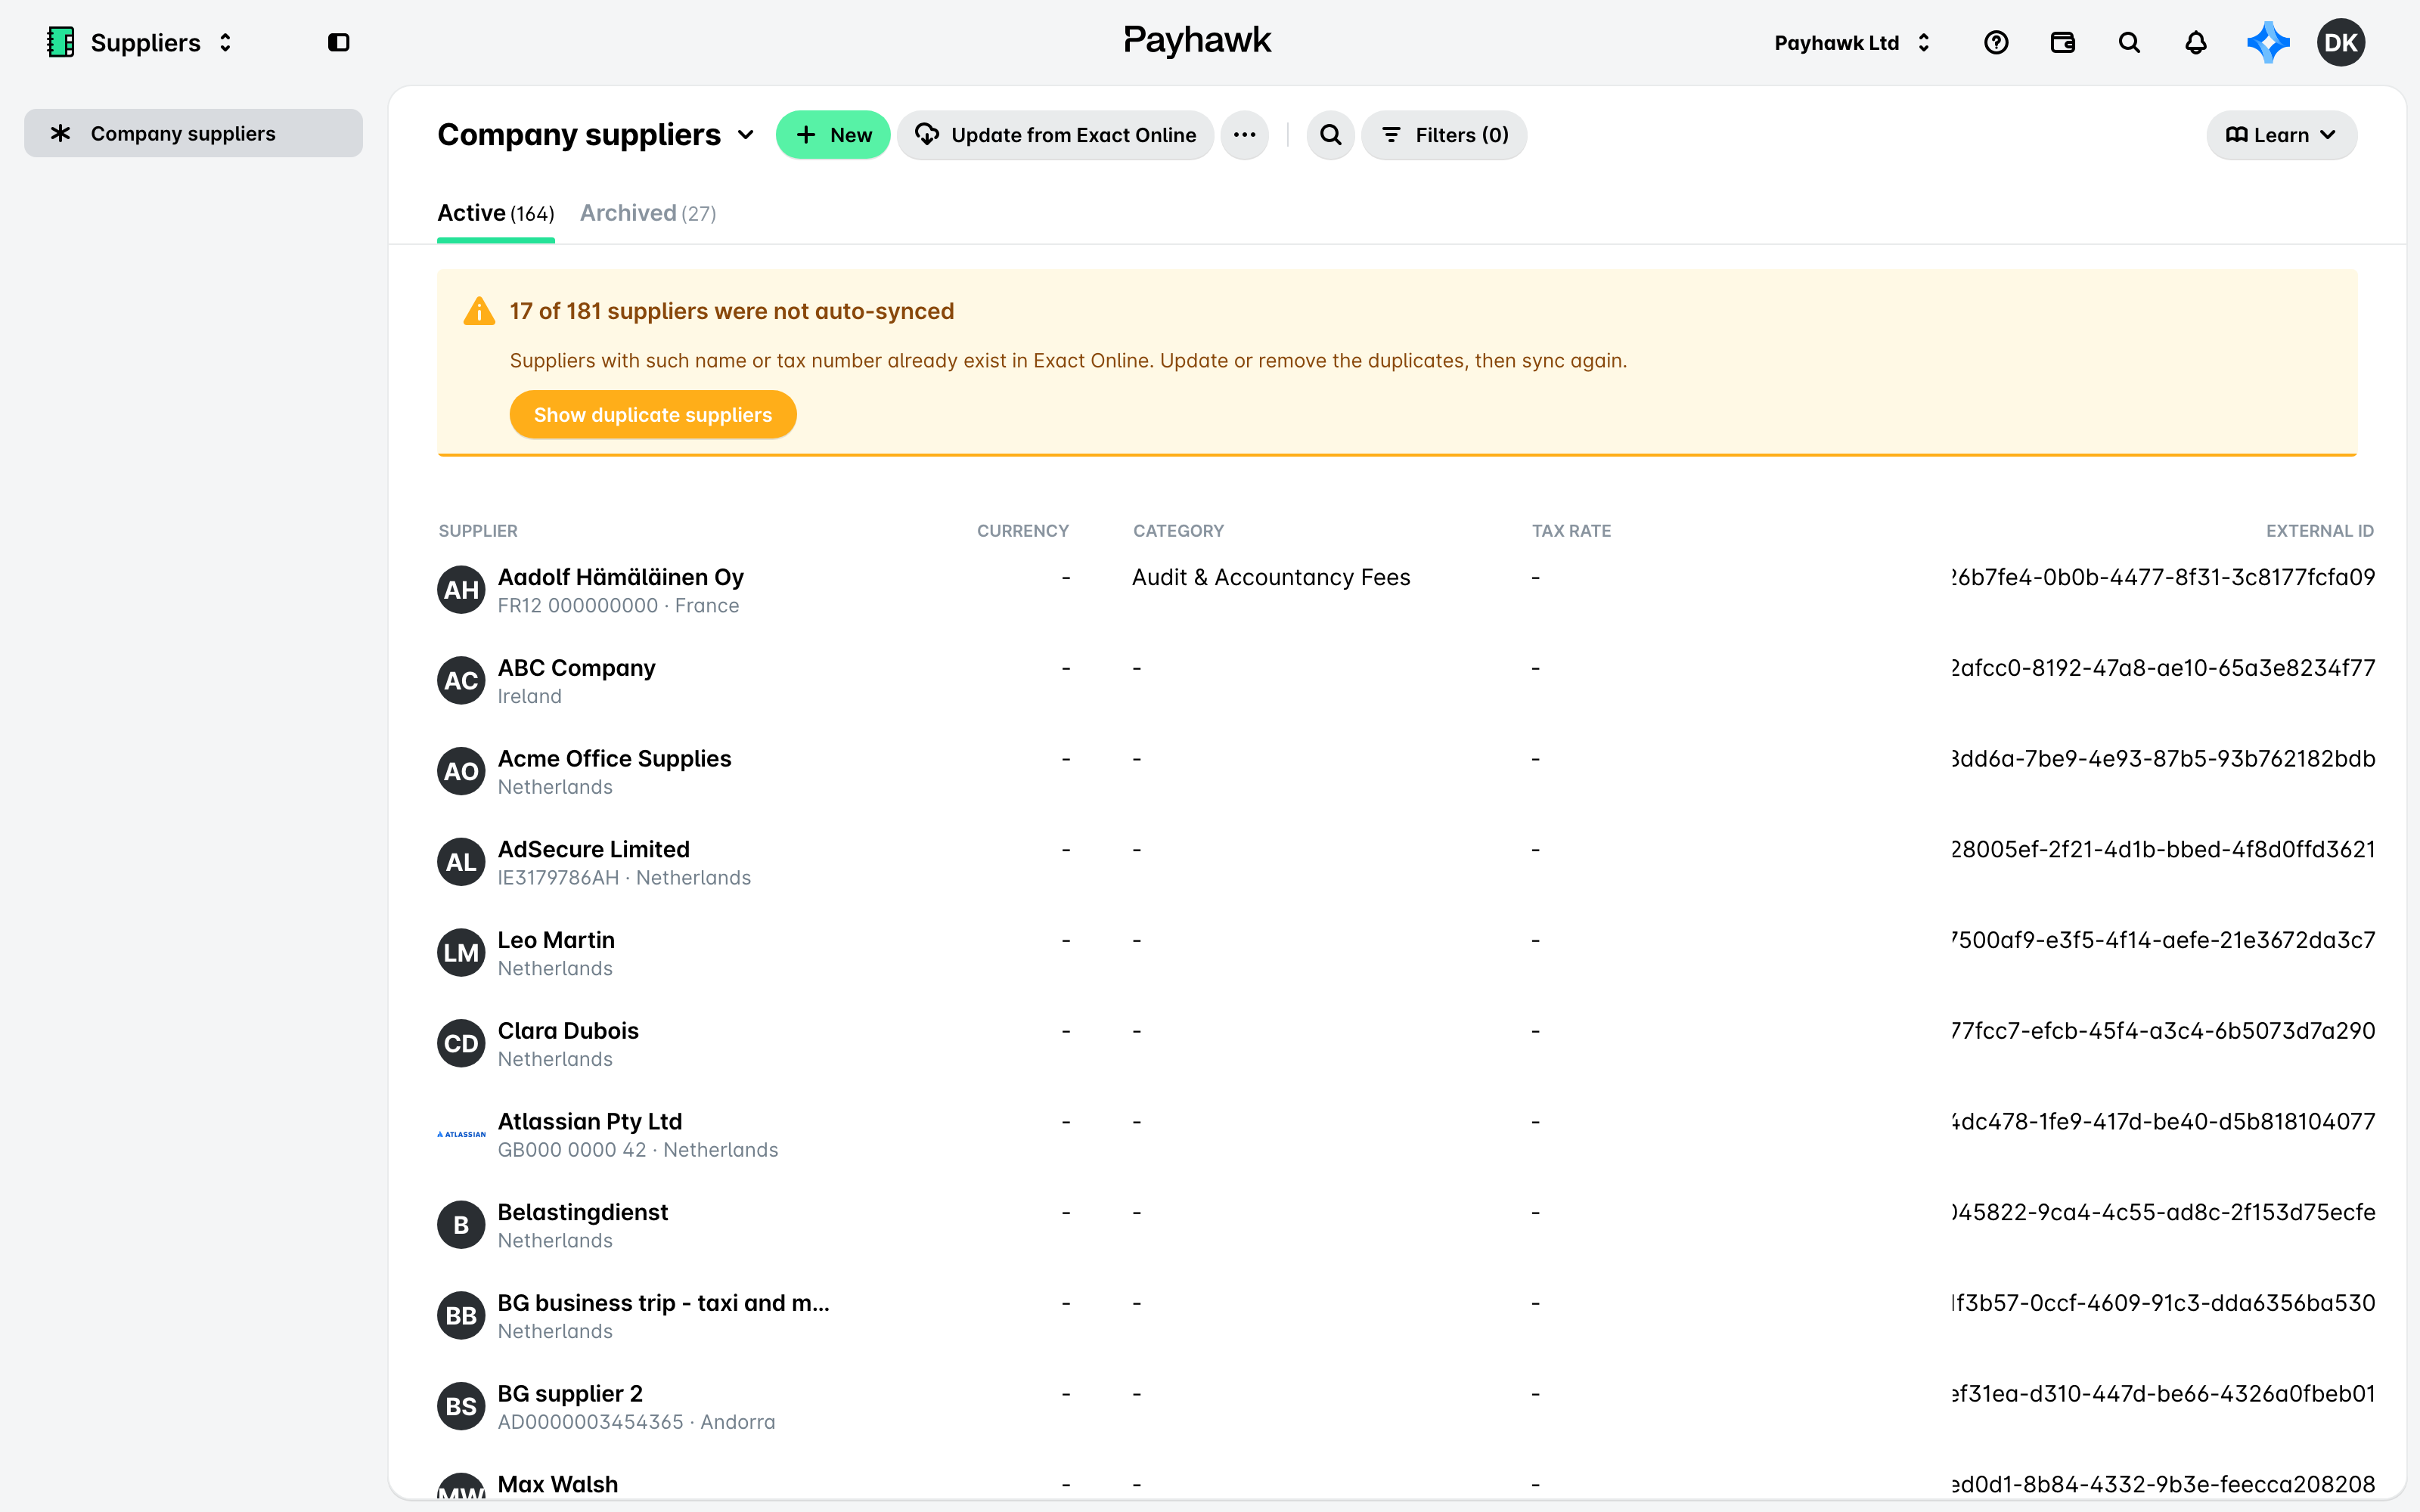Click the SUPPLIER column header
The width and height of the screenshot is (2420, 1512).
click(478, 531)
